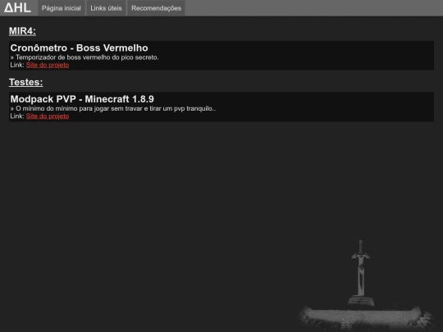
Task: Click the MIR4: section heading
Action: click(22, 31)
